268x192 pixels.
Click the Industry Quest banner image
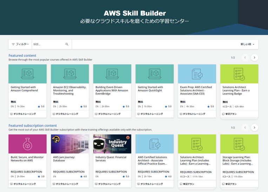pyautogui.click(x=112, y=144)
